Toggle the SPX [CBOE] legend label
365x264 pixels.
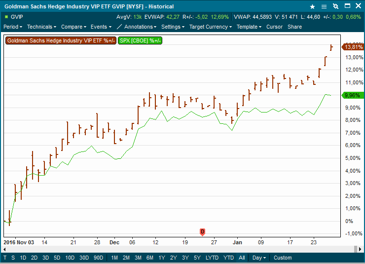(x=140, y=40)
